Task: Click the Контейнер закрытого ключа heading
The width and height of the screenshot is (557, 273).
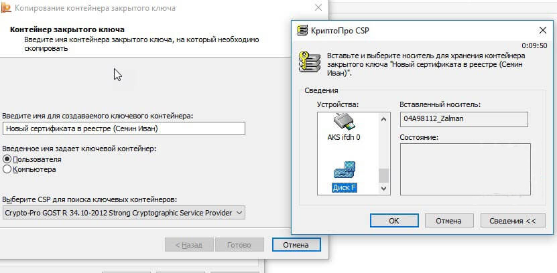Action: click(x=67, y=29)
